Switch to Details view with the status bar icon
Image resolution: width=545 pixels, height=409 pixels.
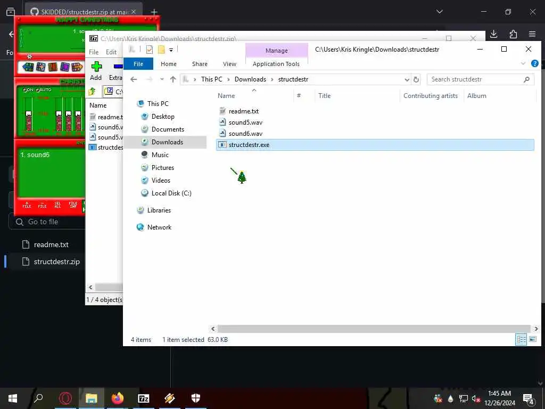(x=521, y=339)
